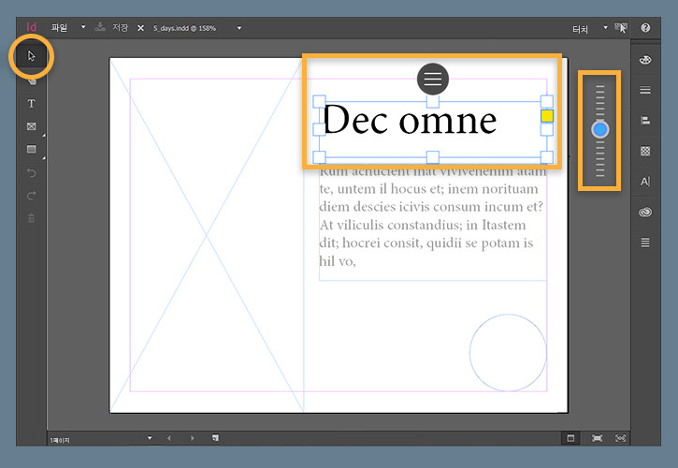Open the Color palette panel

pyautogui.click(x=644, y=60)
